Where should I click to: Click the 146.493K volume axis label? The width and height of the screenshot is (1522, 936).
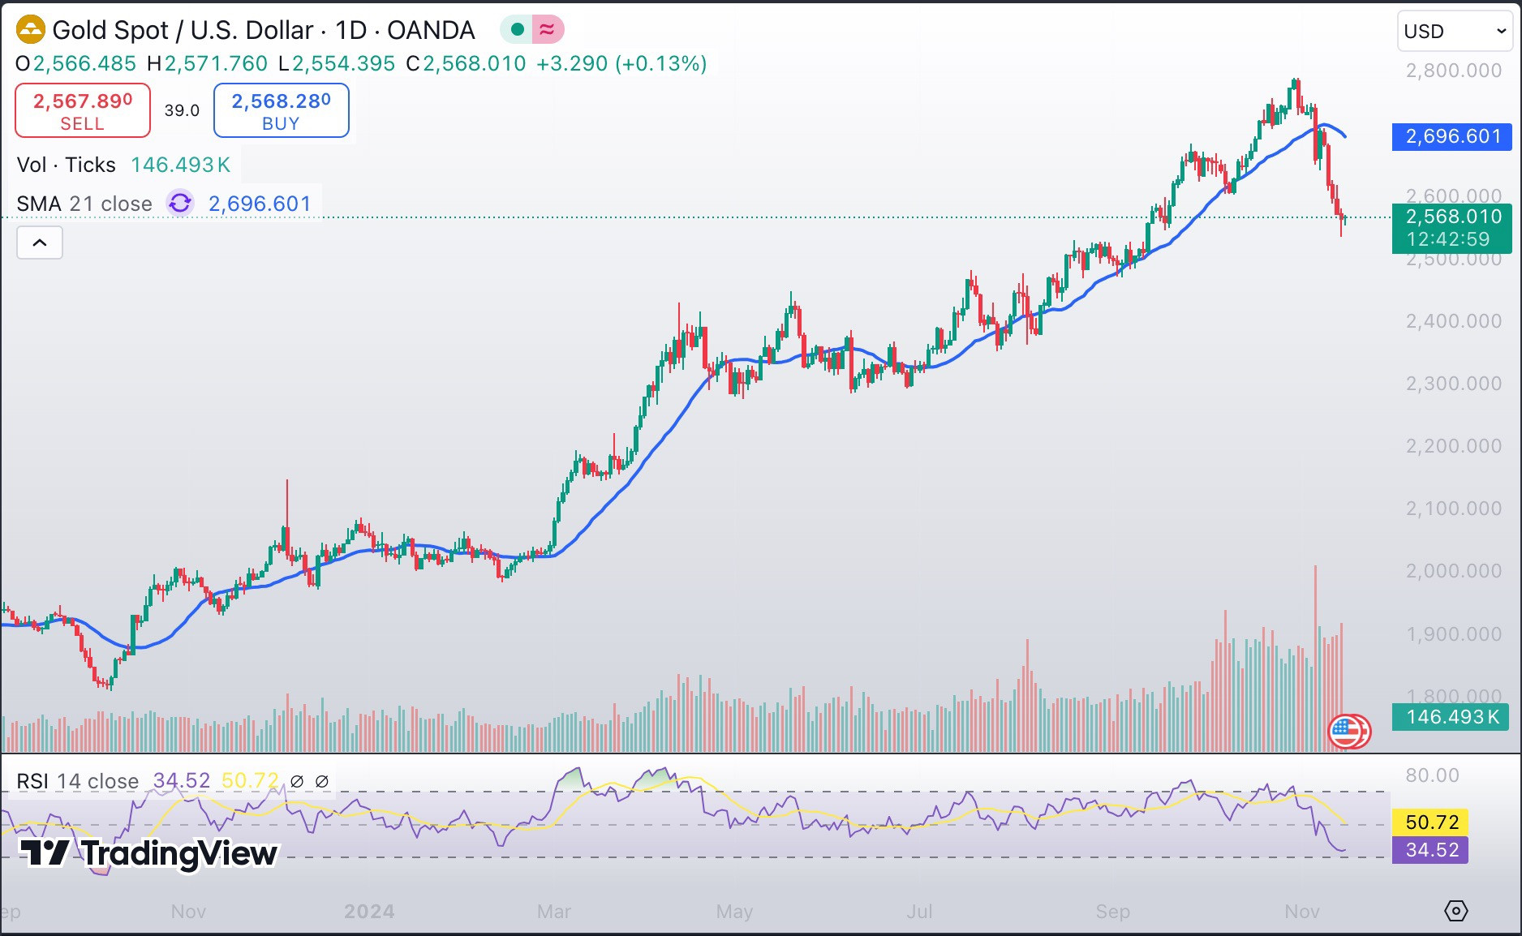(x=1451, y=717)
